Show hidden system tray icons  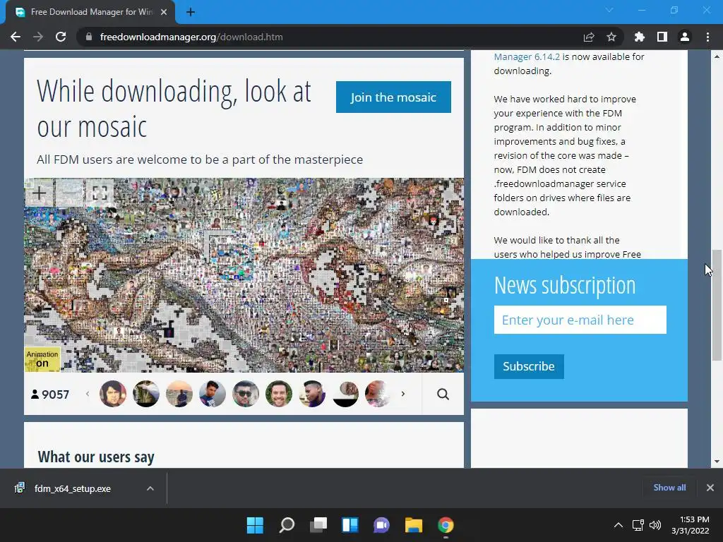[x=619, y=525]
